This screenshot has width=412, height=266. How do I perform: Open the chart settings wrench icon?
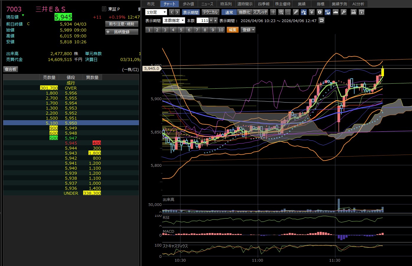[343, 12]
